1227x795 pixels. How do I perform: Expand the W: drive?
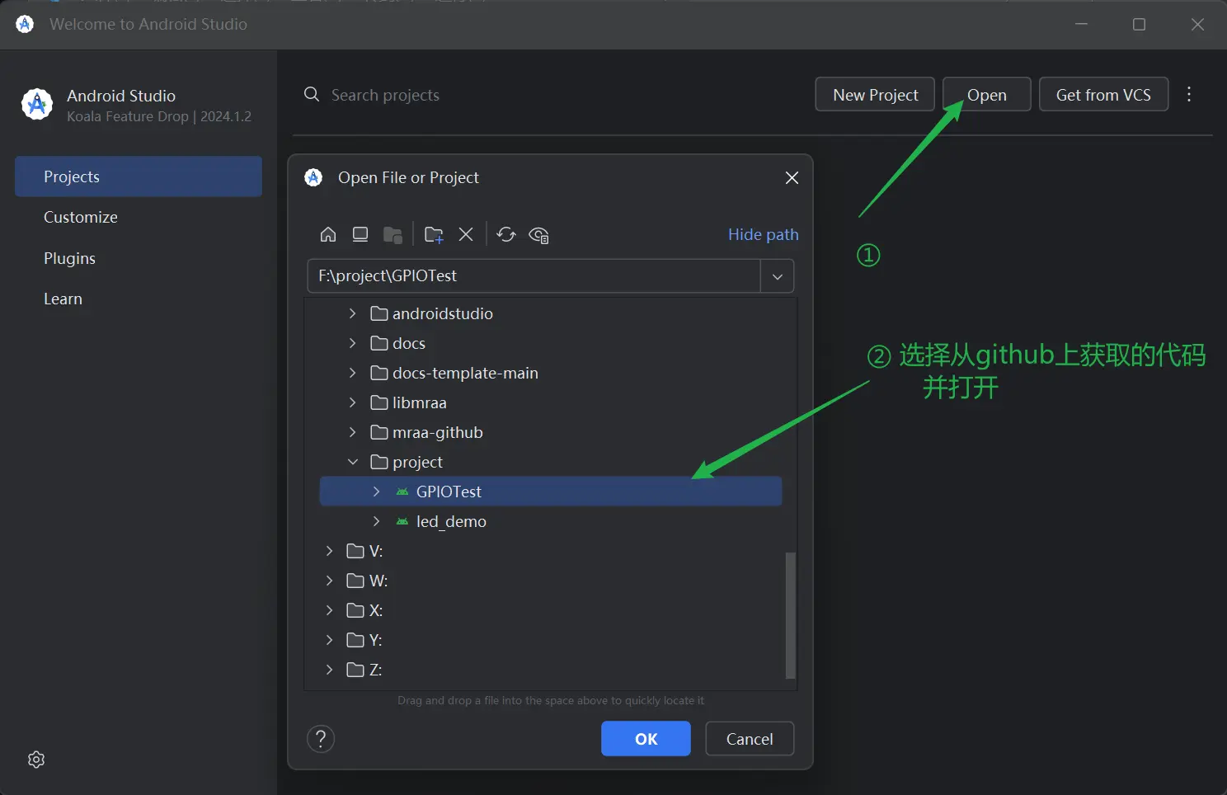(330, 581)
